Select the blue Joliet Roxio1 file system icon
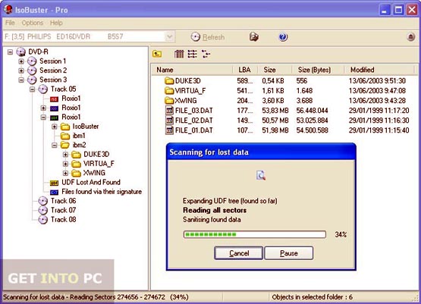 (54, 108)
